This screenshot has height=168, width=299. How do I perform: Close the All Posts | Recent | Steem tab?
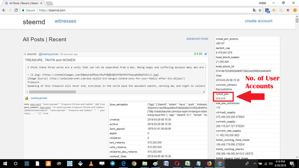(41, 3)
